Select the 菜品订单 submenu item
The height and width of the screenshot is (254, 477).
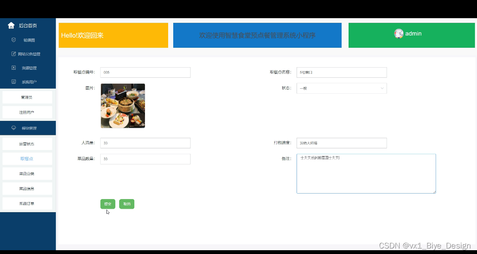click(27, 204)
